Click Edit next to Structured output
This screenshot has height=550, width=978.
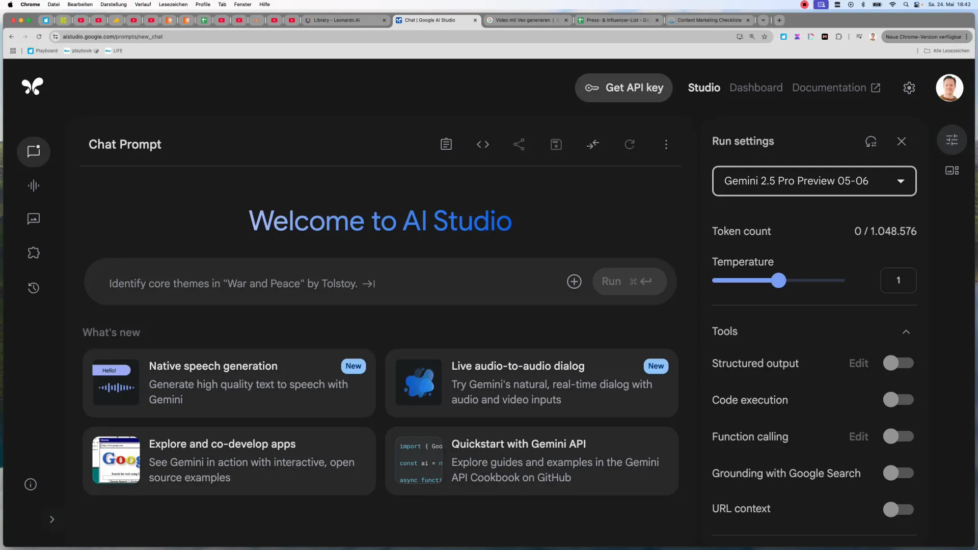click(858, 363)
